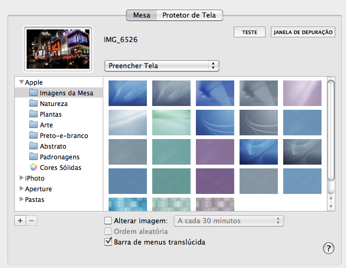Open the Protetor de Tela tab

190,15
